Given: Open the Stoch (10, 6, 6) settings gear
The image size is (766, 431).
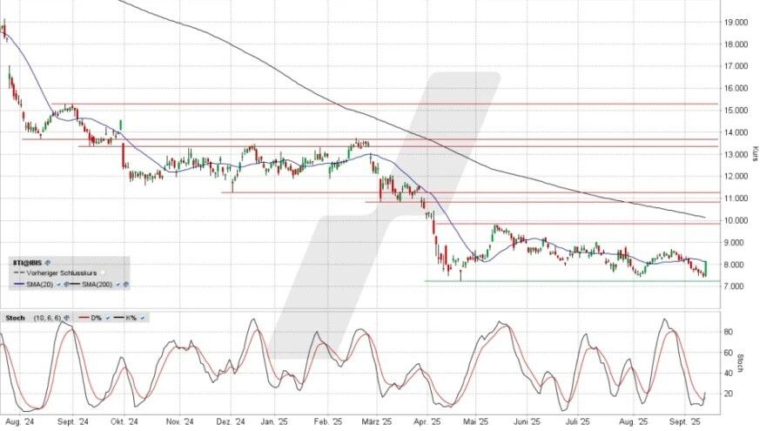Looking at the screenshot, I should click(x=66, y=318).
